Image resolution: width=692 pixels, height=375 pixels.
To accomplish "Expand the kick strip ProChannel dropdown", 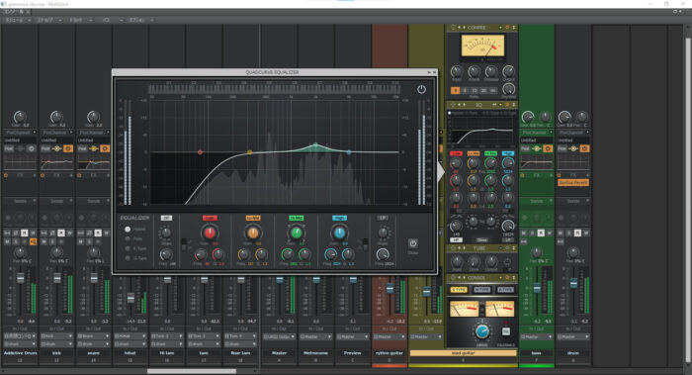I will 71,132.
